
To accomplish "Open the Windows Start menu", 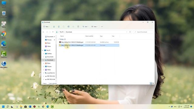I will coord(3,107).
